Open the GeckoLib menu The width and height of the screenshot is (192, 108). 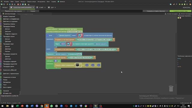tap(62, 1)
